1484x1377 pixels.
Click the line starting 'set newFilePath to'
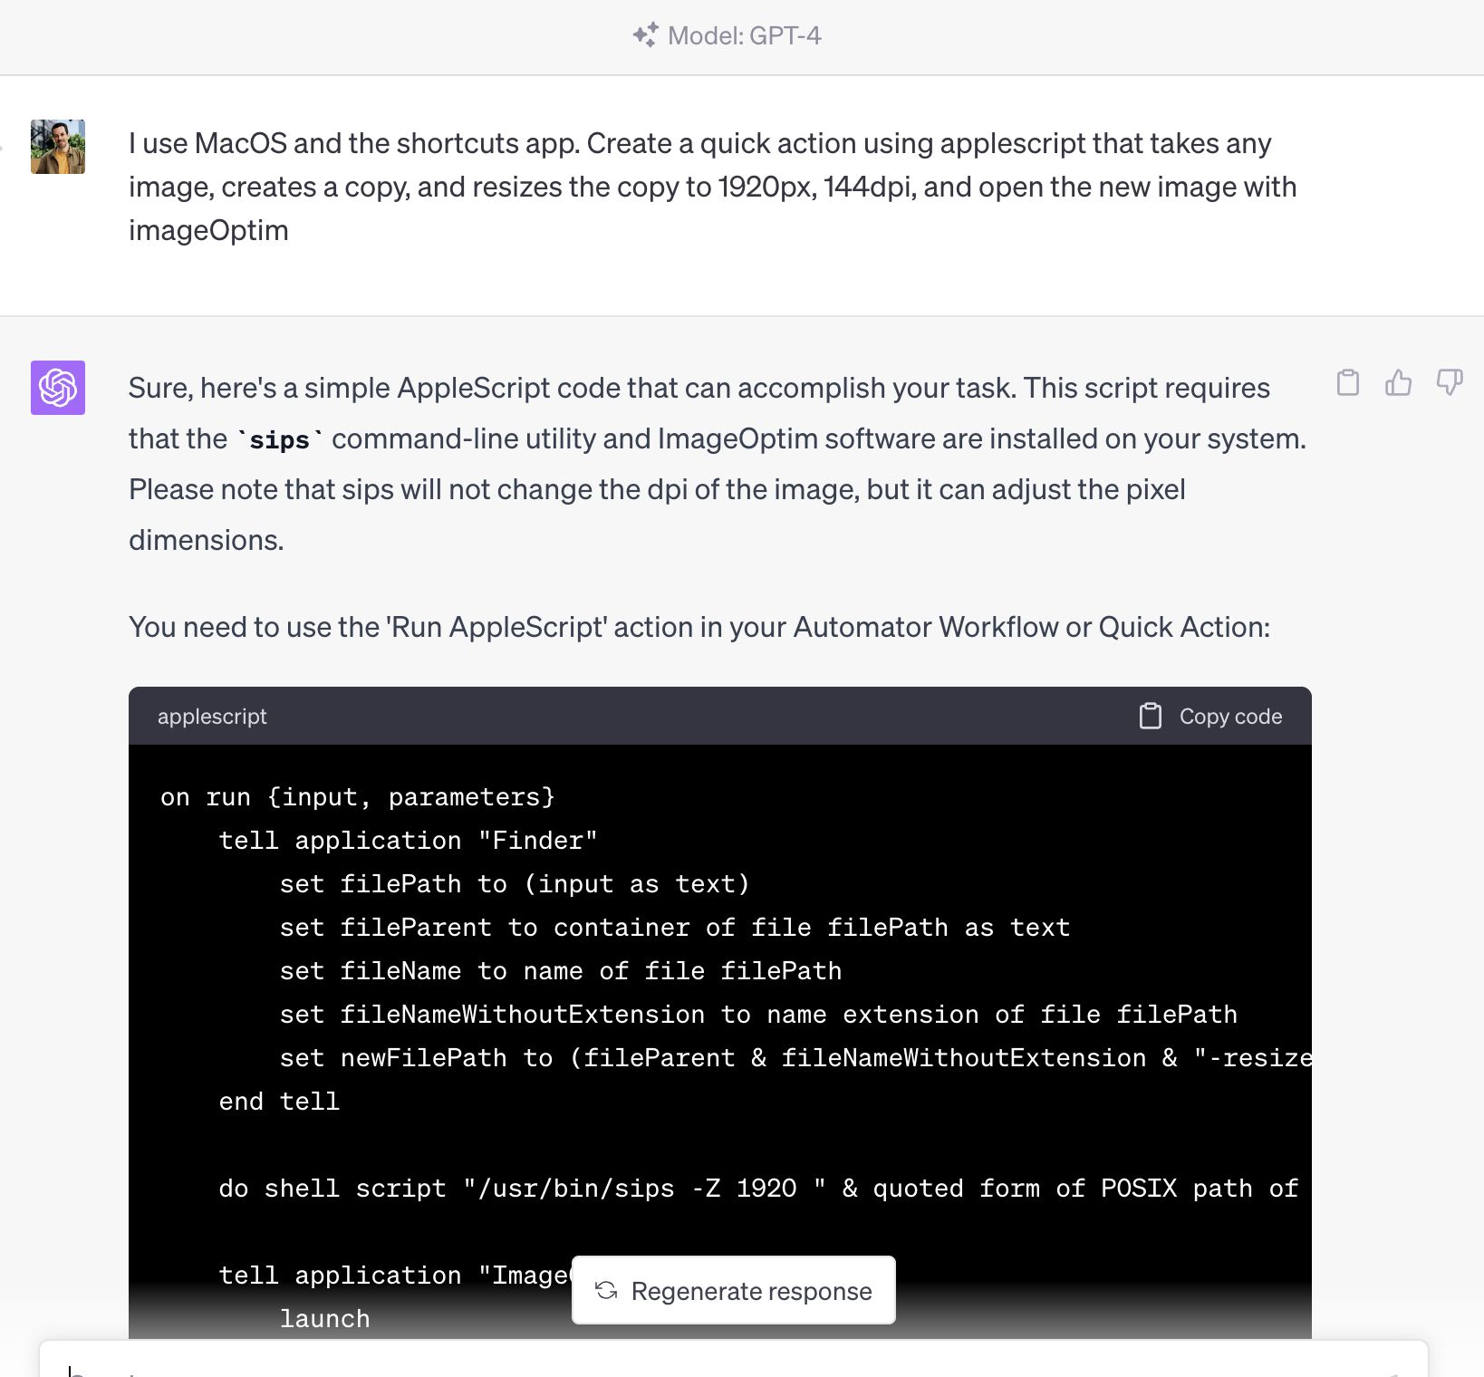click(795, 1058)
